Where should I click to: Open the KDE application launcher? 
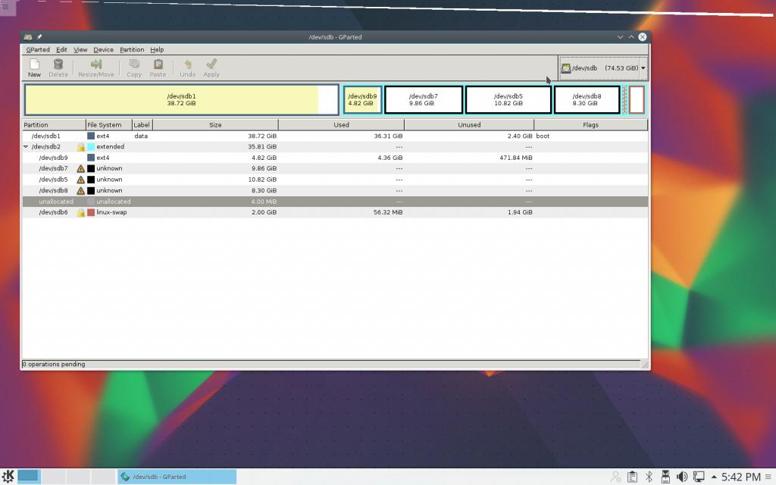tap(8, 476)
